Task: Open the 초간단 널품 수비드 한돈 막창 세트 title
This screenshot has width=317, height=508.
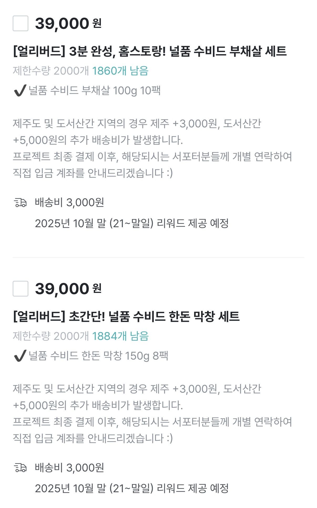Action: click(x=126, y=316)
